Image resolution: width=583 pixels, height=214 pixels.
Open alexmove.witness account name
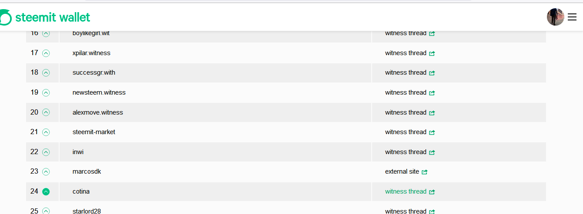pyautogui.click(x=98, y=112)
